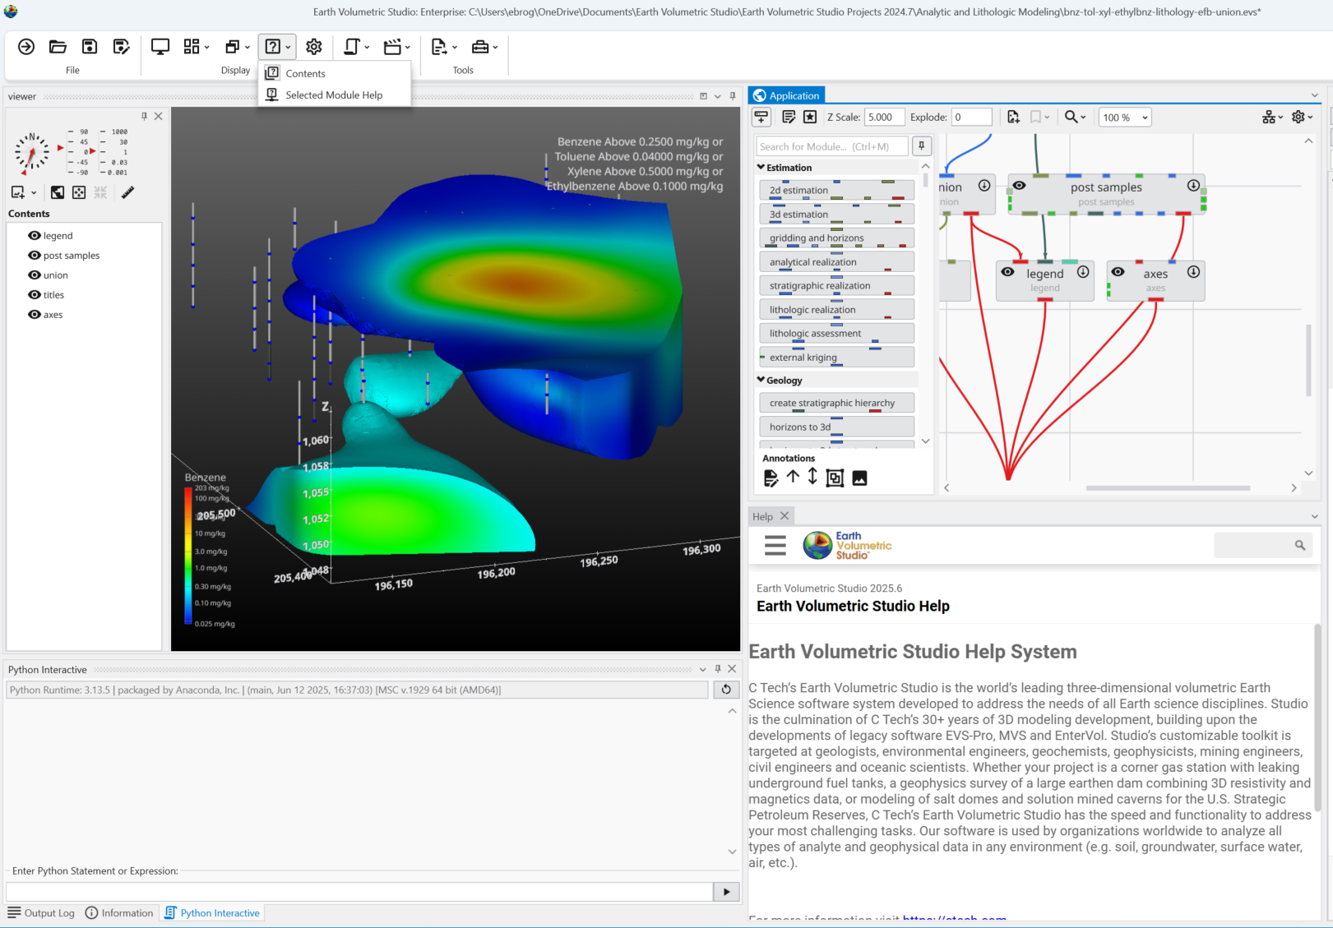Screen dimensions: 1333x928
Task: Click the 3d estimation module button
Action: pos(835,215)
